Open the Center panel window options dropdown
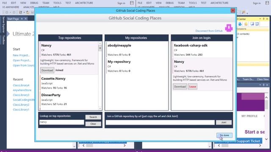The width and height of the screenshot is (271, 152). (260, 19)
